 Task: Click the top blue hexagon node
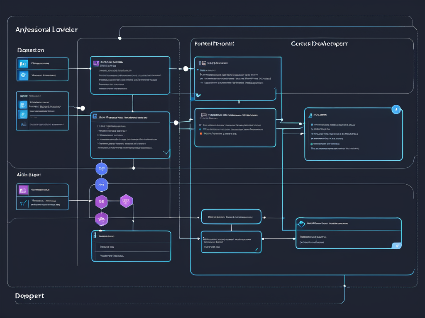point(101,169)
